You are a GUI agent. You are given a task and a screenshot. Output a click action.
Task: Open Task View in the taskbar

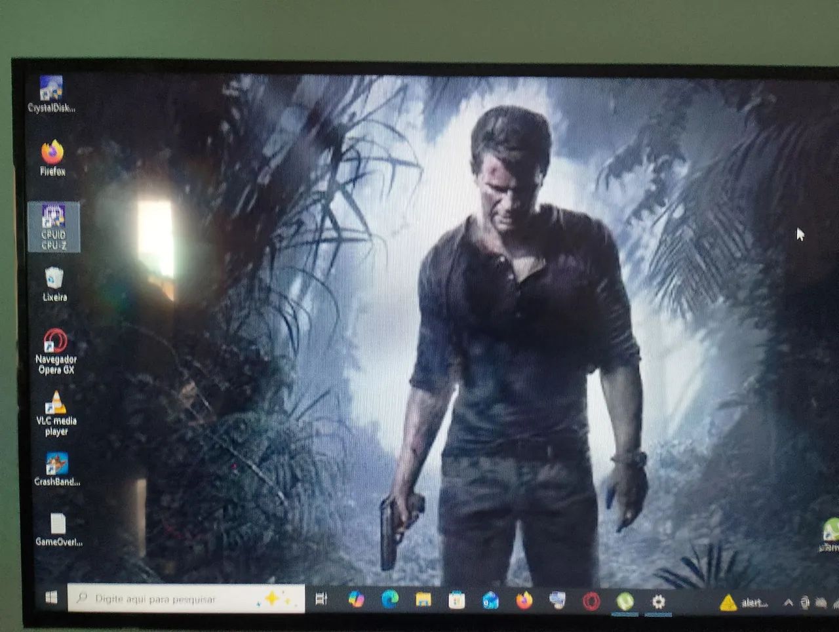321,599
